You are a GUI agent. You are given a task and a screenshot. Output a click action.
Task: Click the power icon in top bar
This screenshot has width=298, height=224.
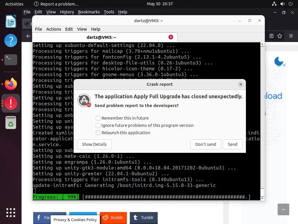[290, 4]
